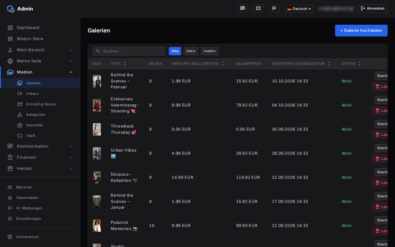This screenshot has height=247, width=395.
Task: Open Encoding Queue in sidebar
Action: [x=40, y=104]
